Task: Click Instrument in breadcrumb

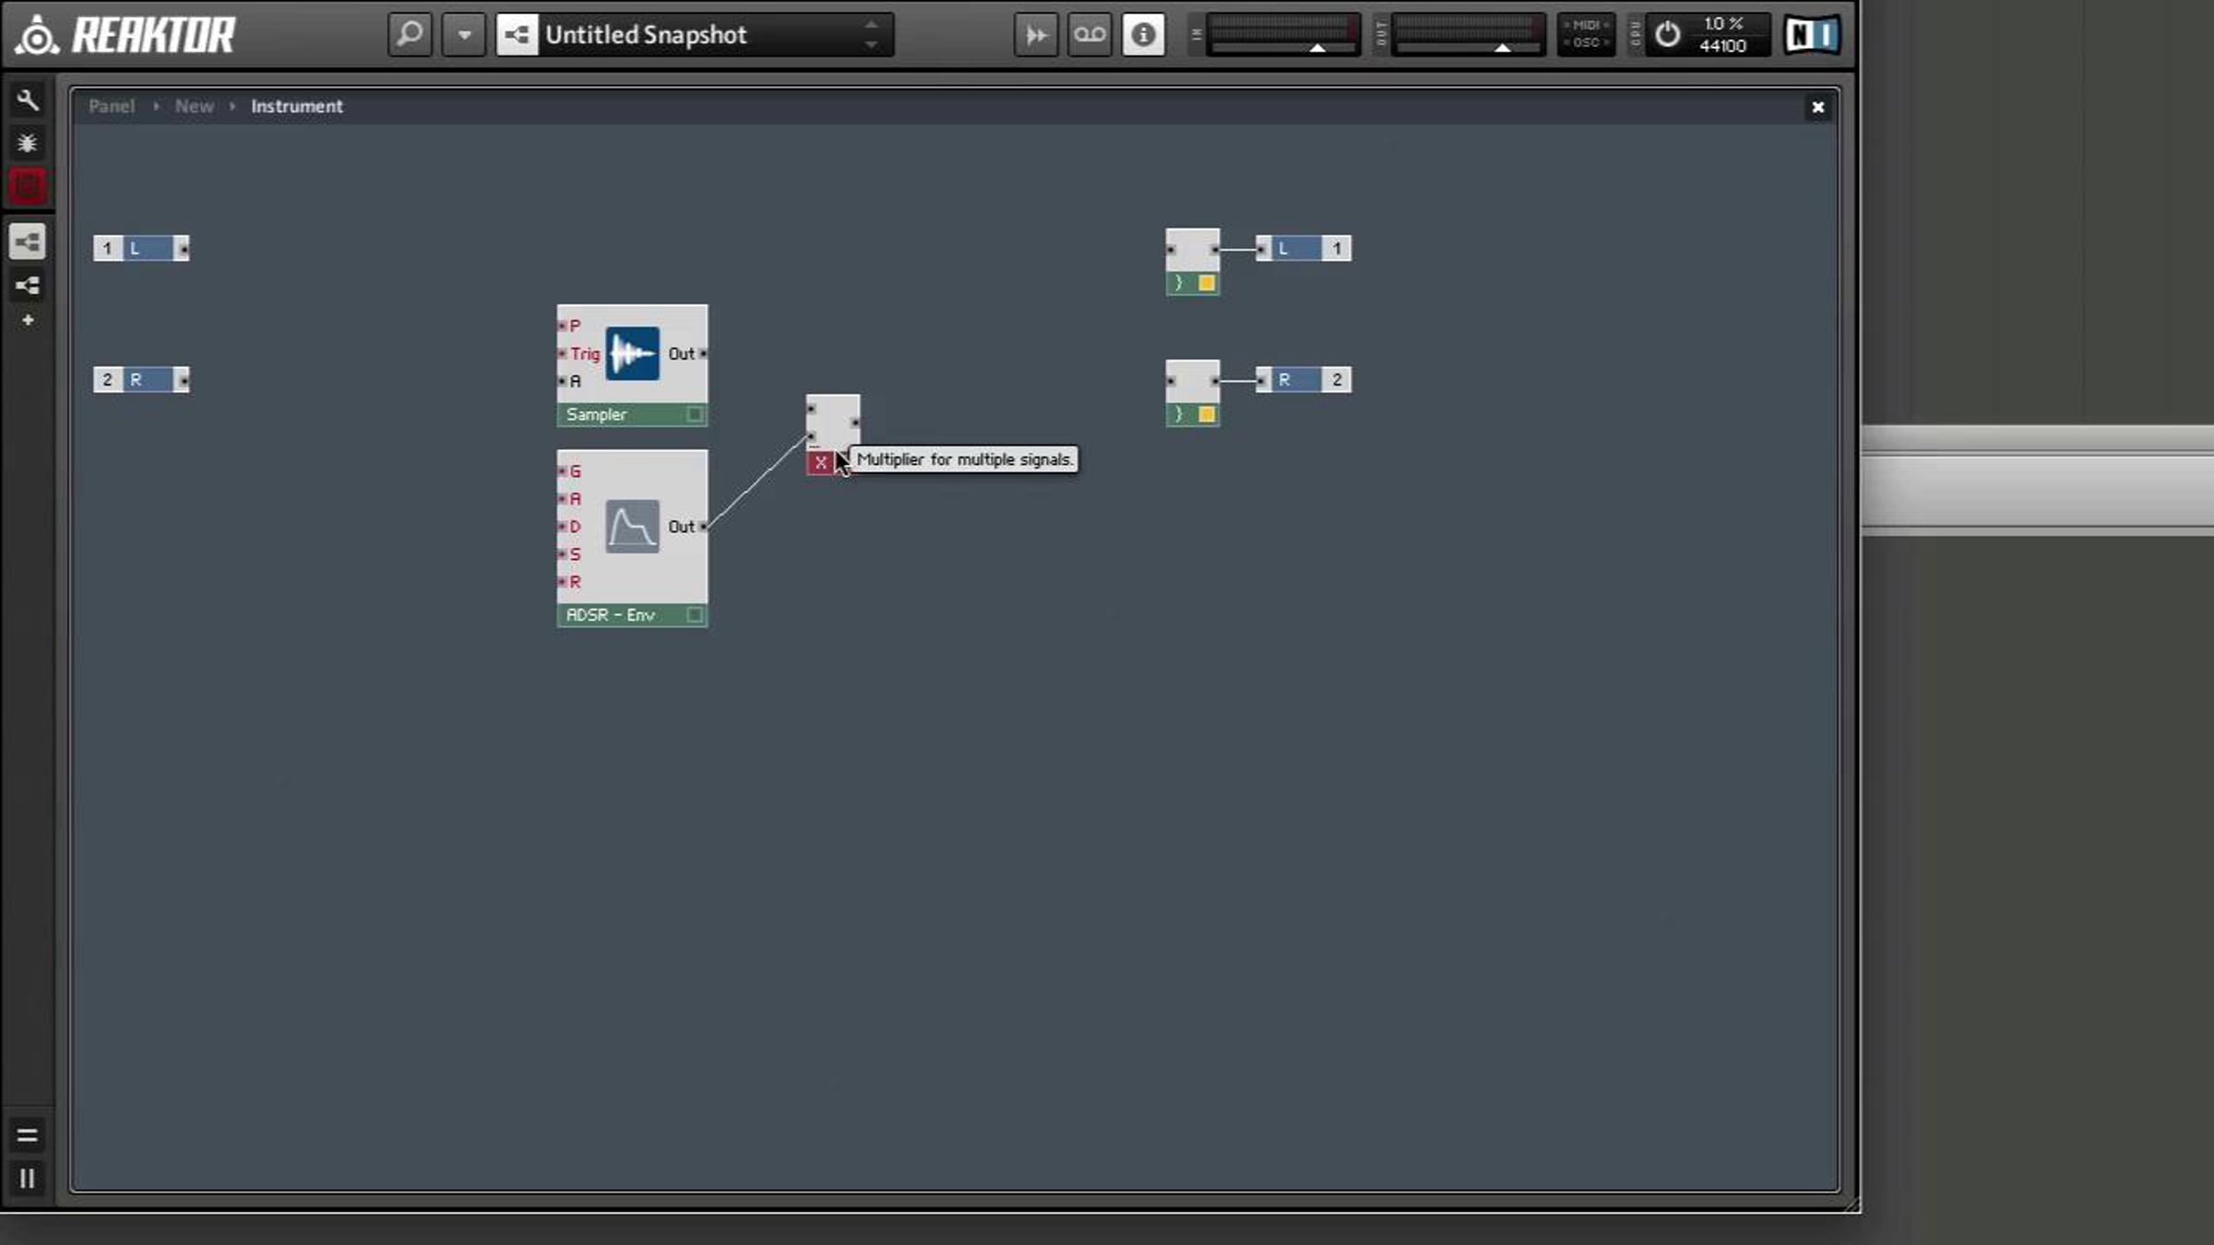Action: (x=297, y=106)
